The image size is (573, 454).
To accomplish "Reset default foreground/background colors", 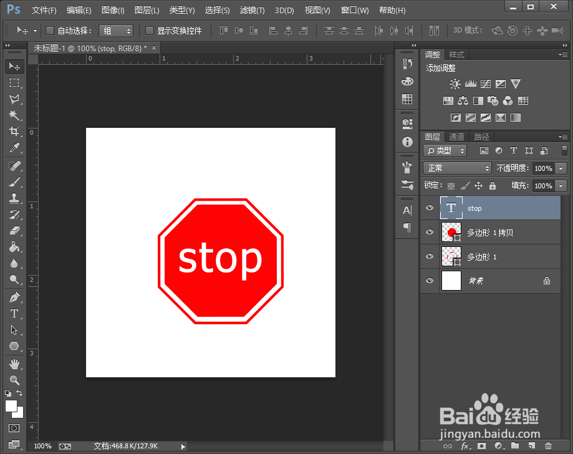I will point(8,394).
